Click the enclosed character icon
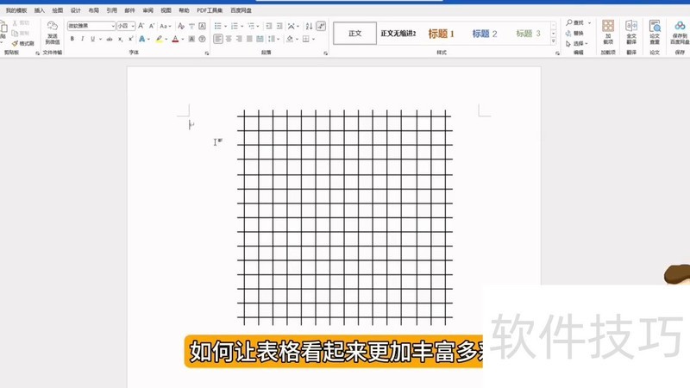 [202, 39]
